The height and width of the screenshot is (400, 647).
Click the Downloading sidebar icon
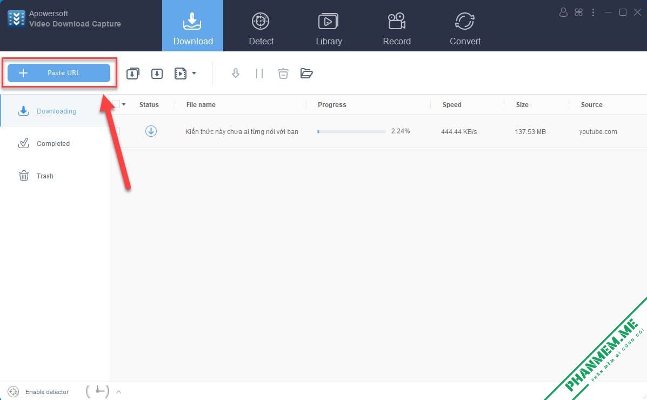(24, 111)
